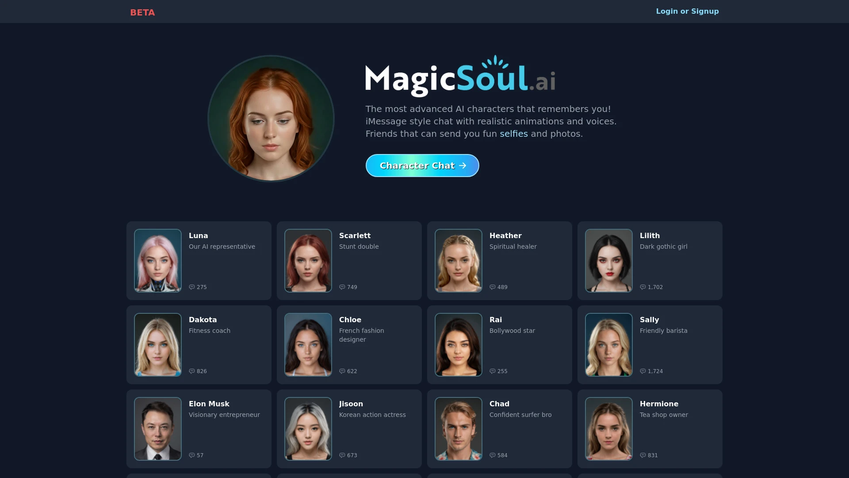Click the Hermione tea shop owner icon

pyautogui.click(x=609, y=429)
